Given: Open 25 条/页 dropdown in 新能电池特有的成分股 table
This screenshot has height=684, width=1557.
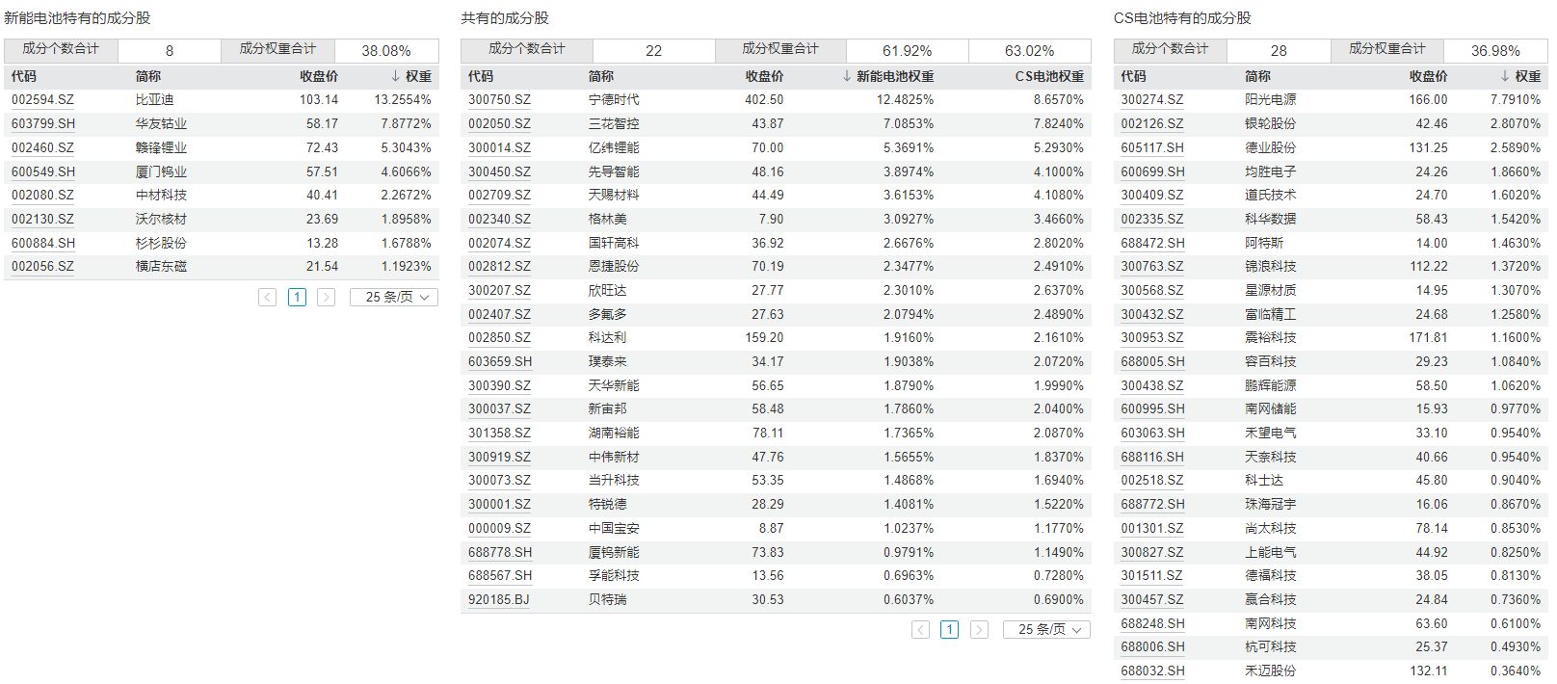Looking at the screenshot, I should 394,298.
